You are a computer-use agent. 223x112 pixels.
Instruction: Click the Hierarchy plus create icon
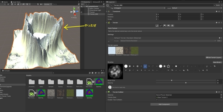point(82,4)
